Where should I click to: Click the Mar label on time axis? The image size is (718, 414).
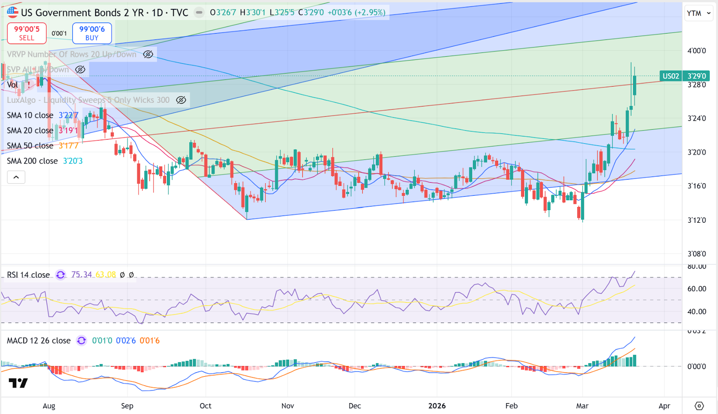click(x=582, y=406)
